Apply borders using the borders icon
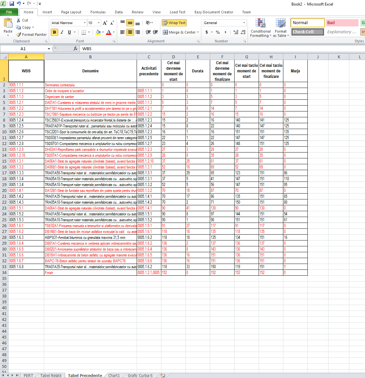The image size is (365, 378). [x=84, y=32]
